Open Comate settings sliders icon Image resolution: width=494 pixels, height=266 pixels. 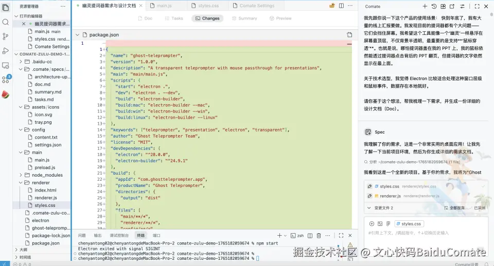click(x=462, y=6)
